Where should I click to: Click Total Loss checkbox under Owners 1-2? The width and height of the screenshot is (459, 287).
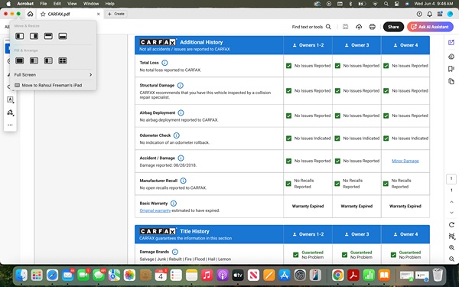coord(288,66)
